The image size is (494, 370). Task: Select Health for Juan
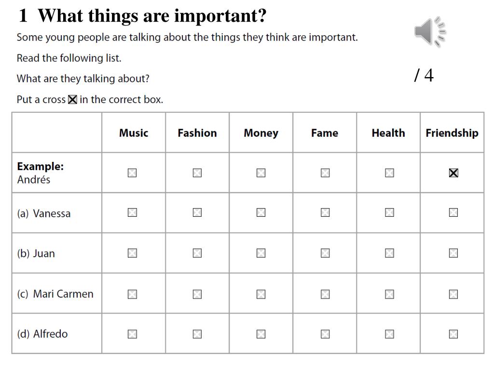pos(389,253)
